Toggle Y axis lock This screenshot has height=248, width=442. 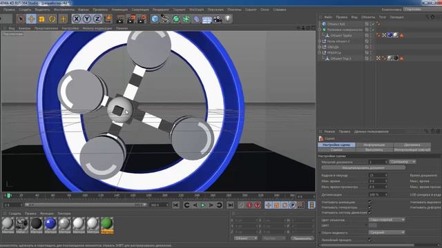pyautogui.click(x=87, y=19)
